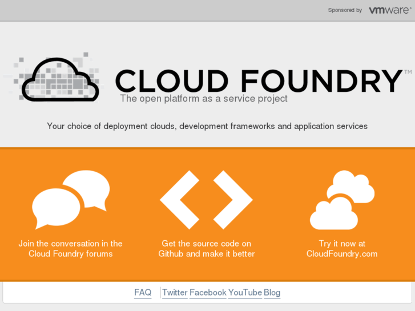Click the angle brackets source code icon
The width and height of the screenshot is (415, 311).
206,200
